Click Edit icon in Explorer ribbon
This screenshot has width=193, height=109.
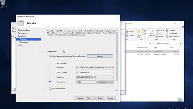pos(157,34)
